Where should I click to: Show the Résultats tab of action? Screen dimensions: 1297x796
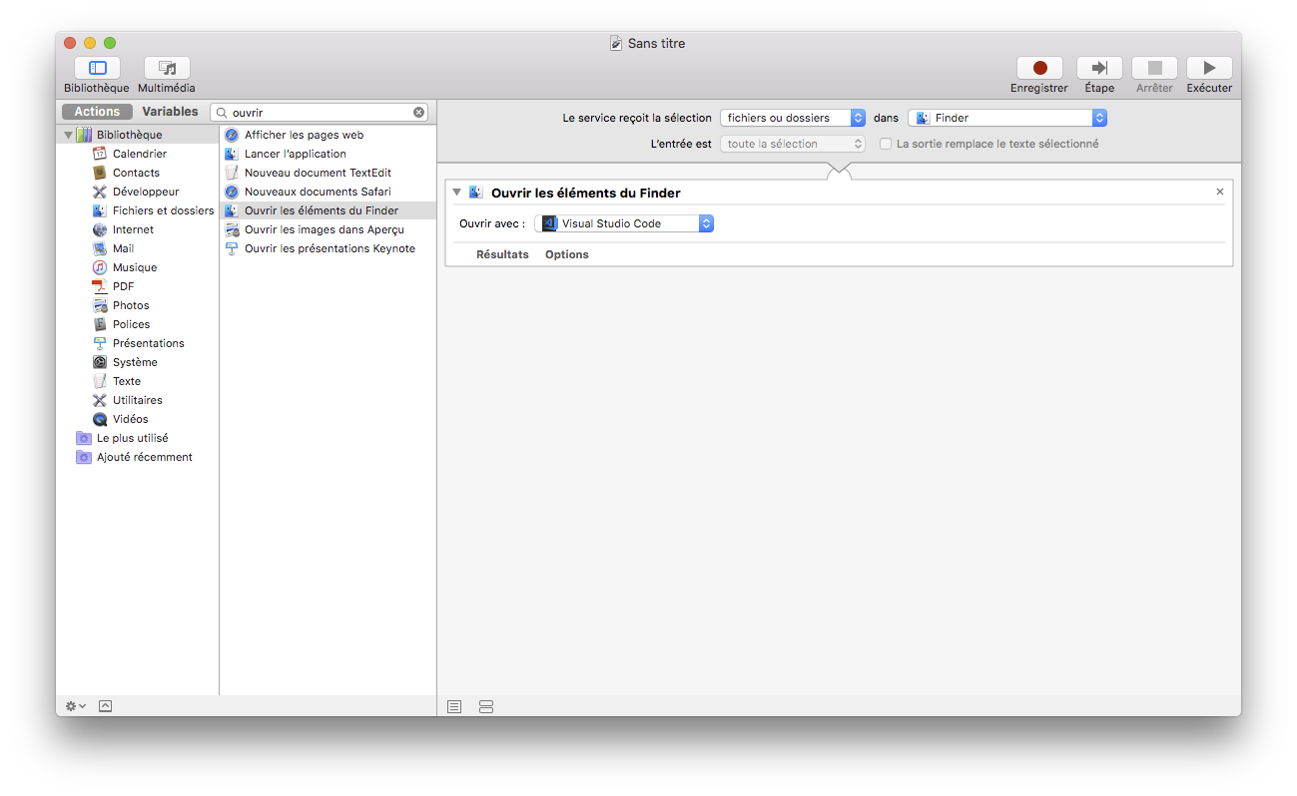[x=502, y=254]
